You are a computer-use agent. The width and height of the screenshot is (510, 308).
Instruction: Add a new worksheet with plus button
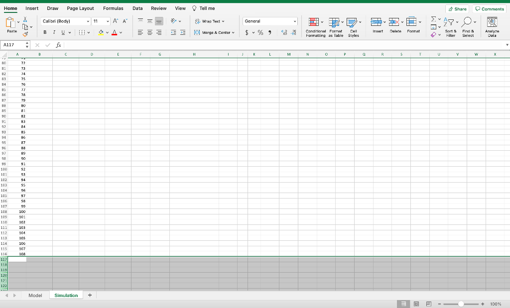pos(90,295)
